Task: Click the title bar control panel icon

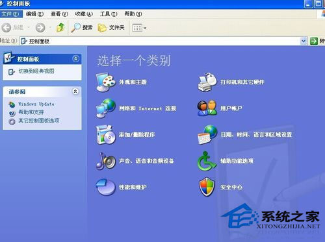Action: click(2, 3)
